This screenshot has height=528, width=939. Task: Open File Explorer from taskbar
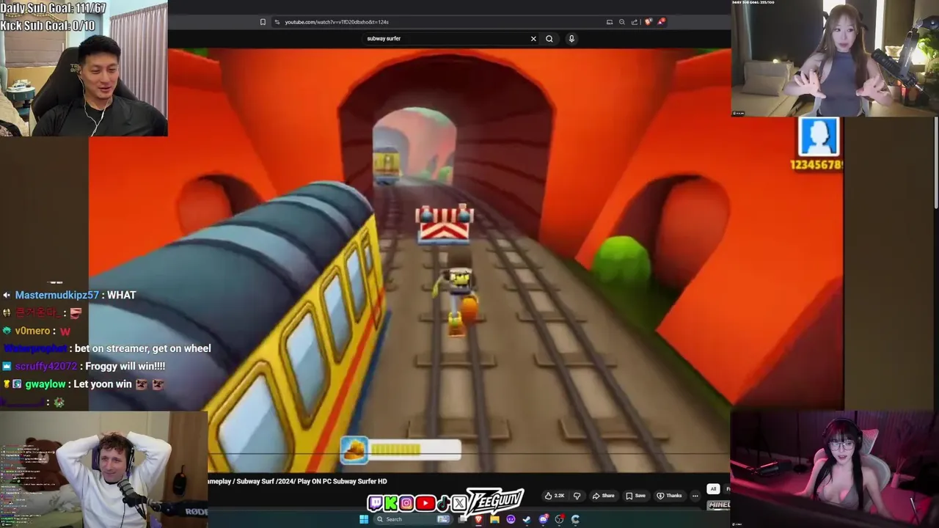(x=494, y=519)
